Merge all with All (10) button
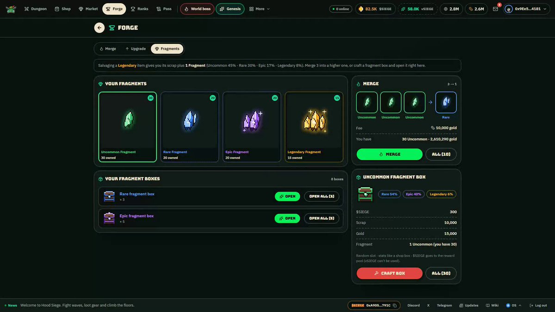This screenshot has width=555, height=312. coord(441,154)
